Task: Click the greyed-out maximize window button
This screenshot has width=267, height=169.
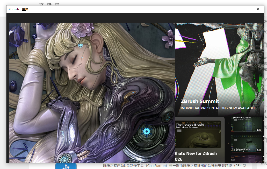Action: (246, 9)
